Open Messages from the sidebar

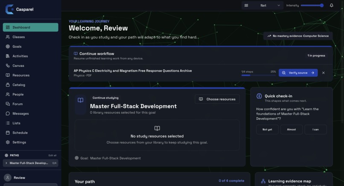coord(30,113)
